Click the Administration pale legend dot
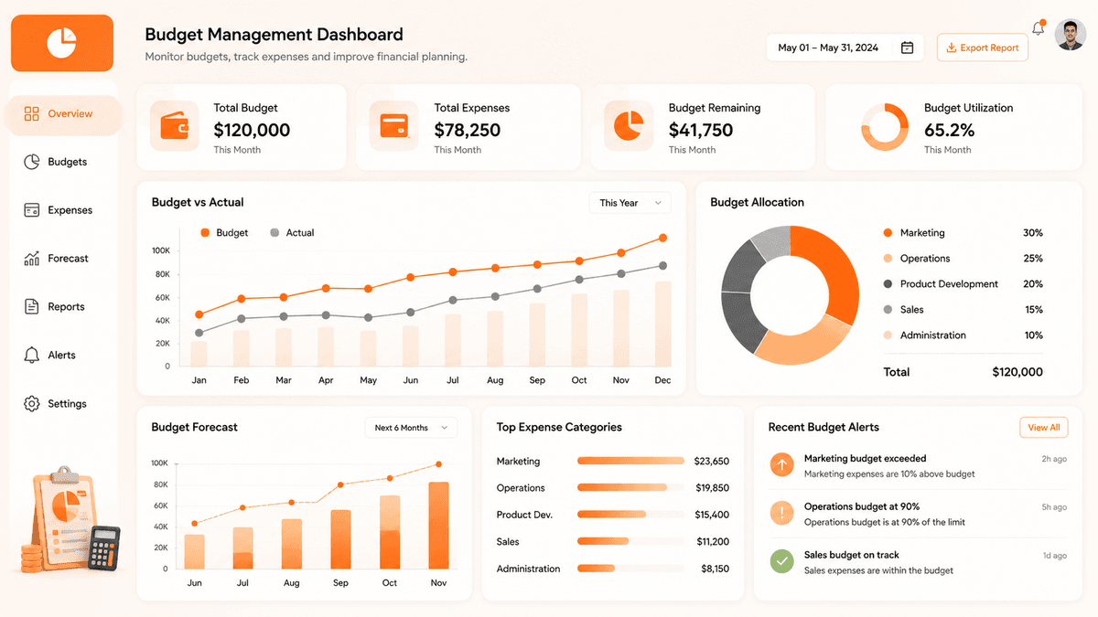 coord(888,335)
